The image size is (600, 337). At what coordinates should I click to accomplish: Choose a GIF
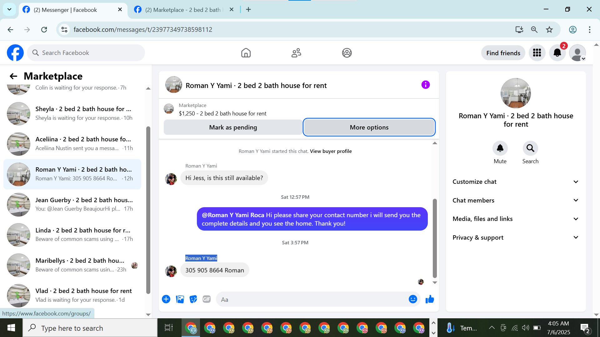(207, 299)
